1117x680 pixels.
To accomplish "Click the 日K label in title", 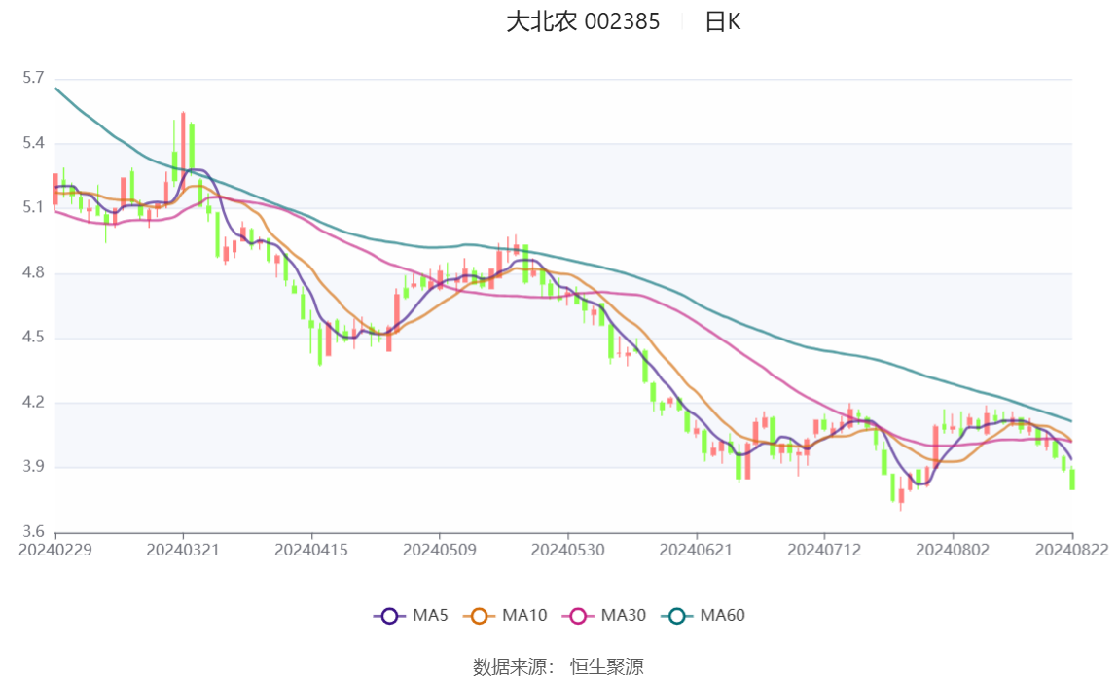I will click(722, 22).
